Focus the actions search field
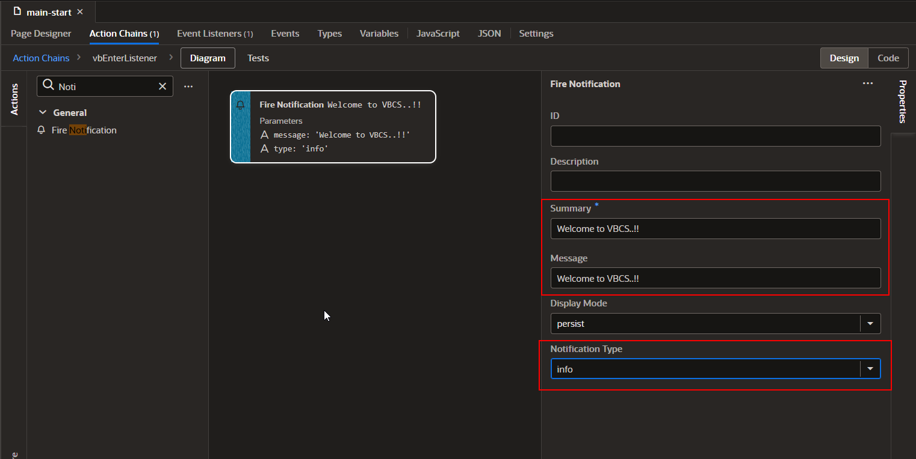916x459 pixels. coord(105,87)
